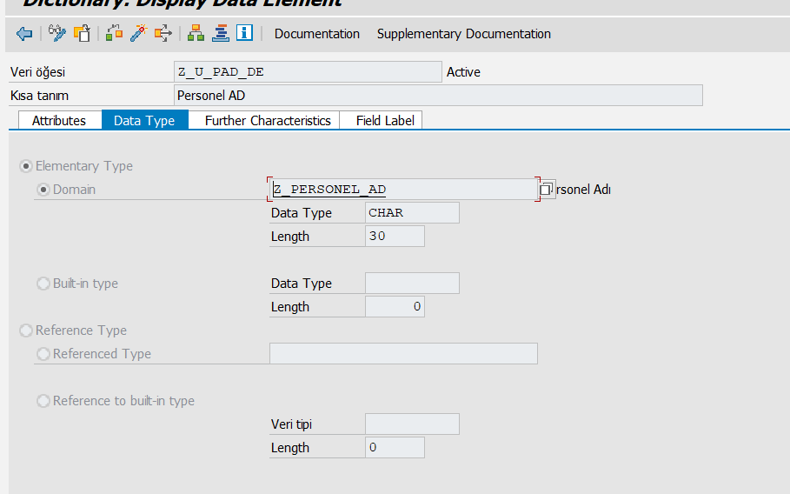Toggle Display/Change mode glasses-pencil icon
The width and height of the screenshot is (790, 494).
(57, 34)
